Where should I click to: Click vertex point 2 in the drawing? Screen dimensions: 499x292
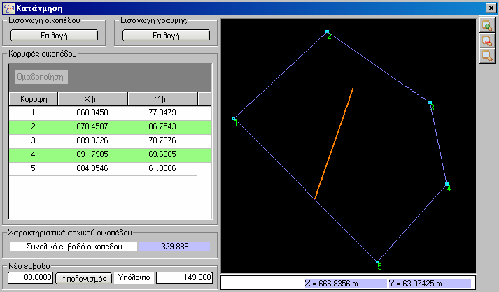pos(327,31)
